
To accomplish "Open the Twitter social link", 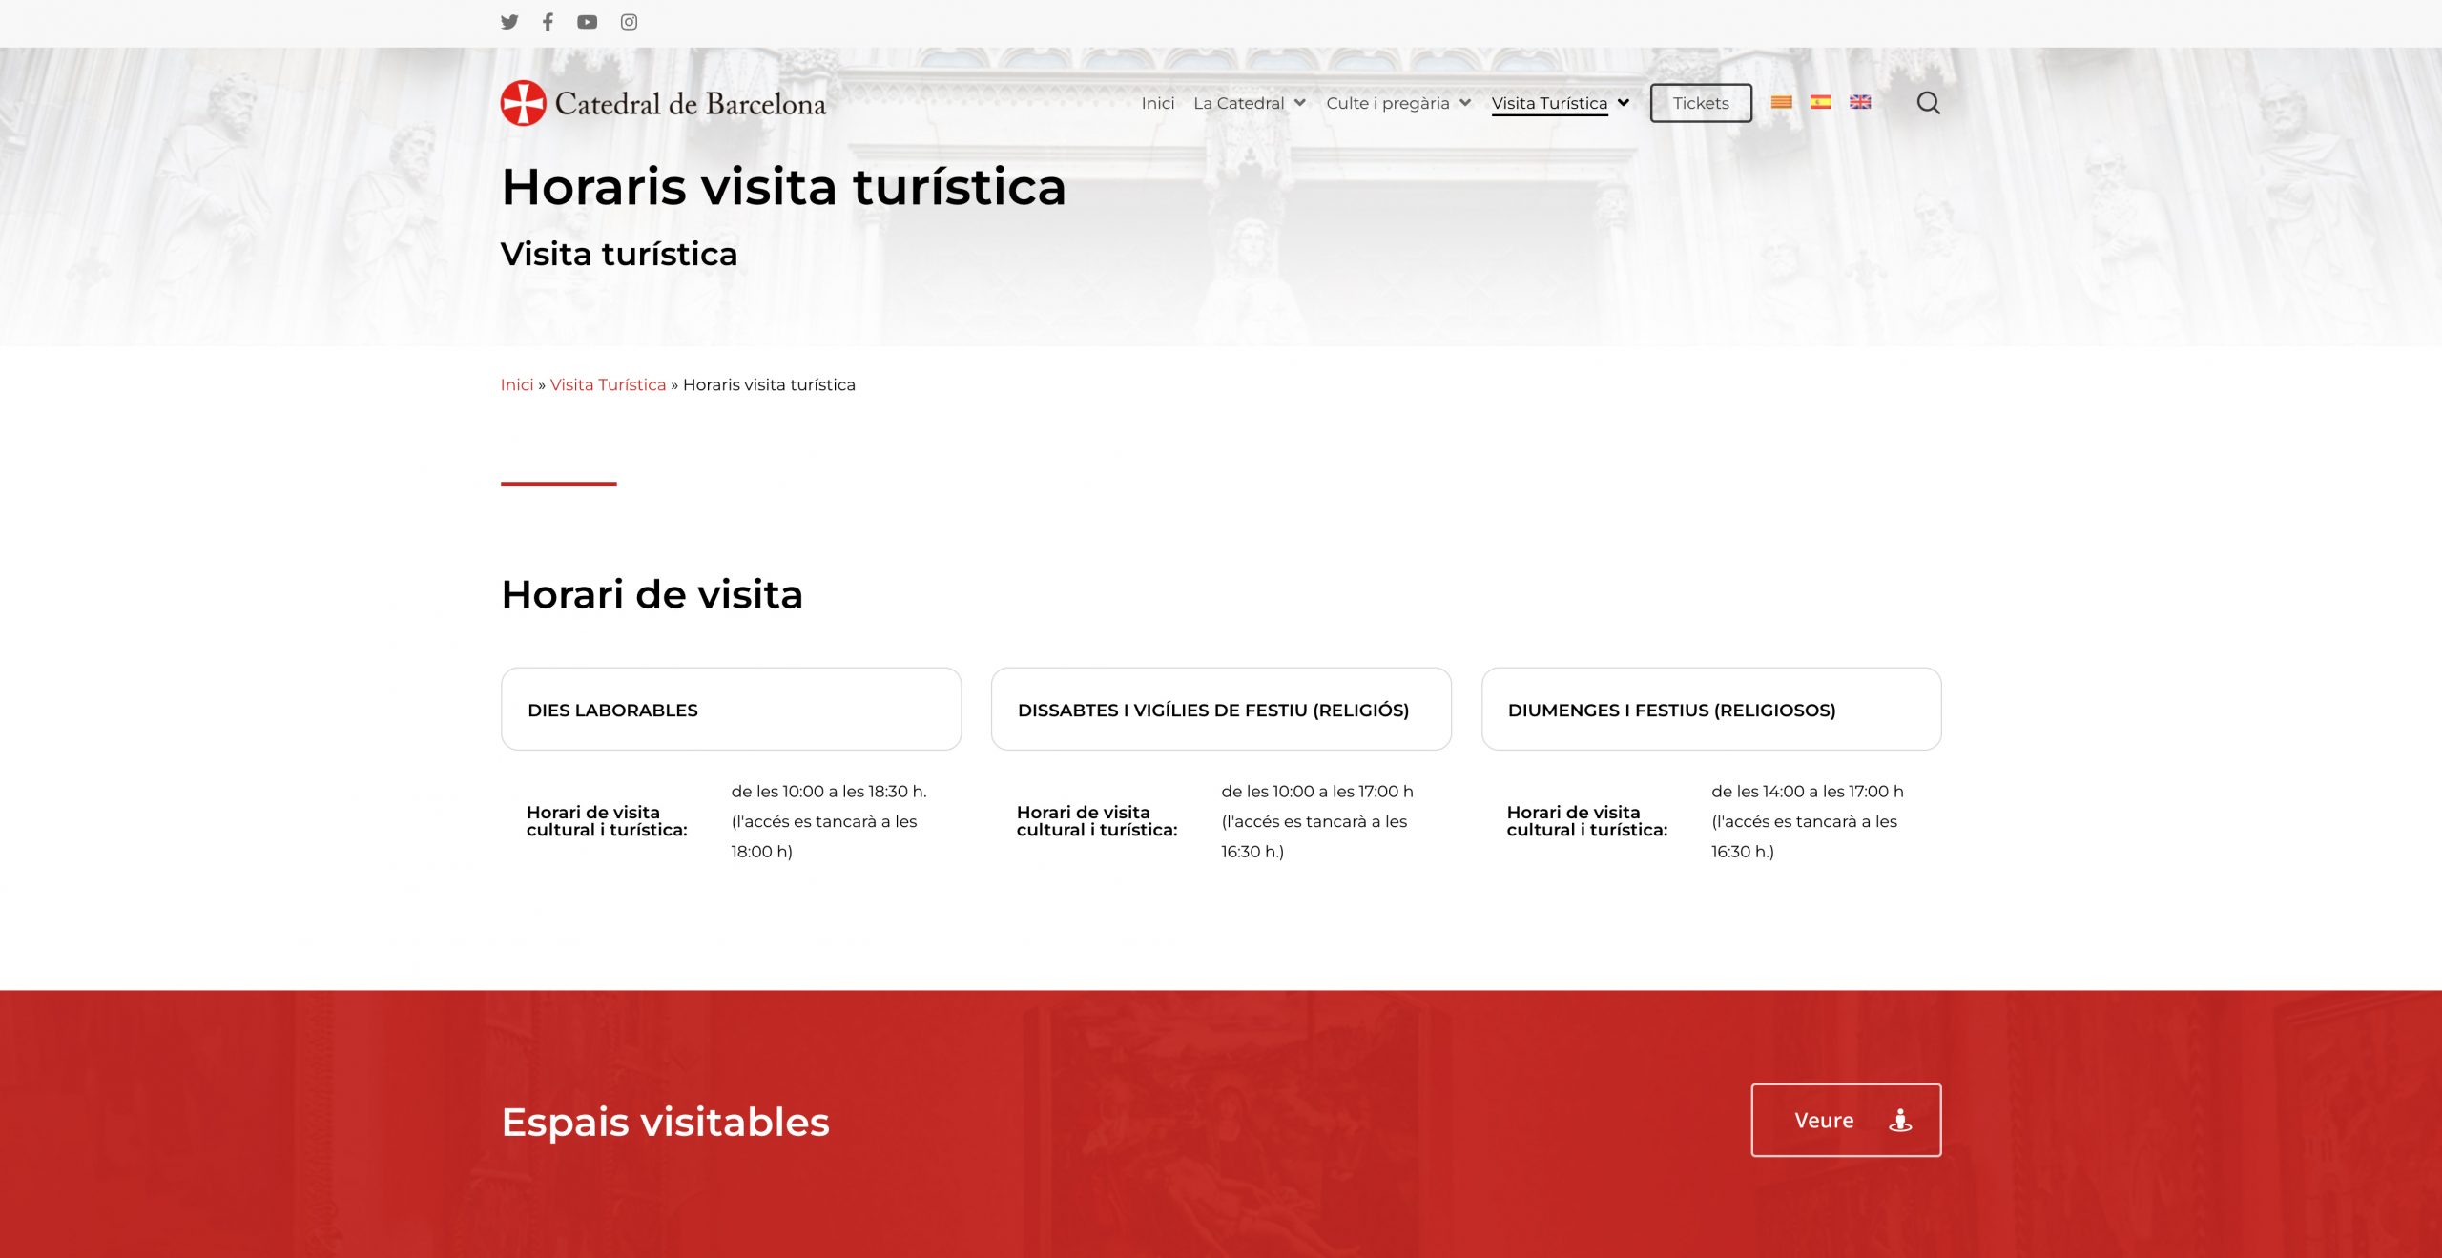I will [x=509, y=22].
